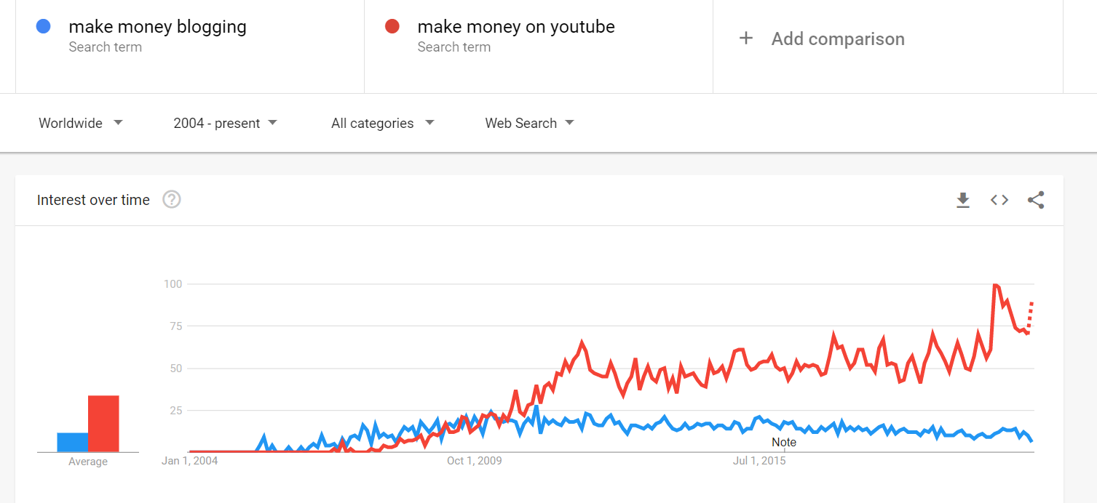Open the 2004 - present date range dropdown
Screen dimensions: 1097x503
pyautogui.click(x=226, y=123)
